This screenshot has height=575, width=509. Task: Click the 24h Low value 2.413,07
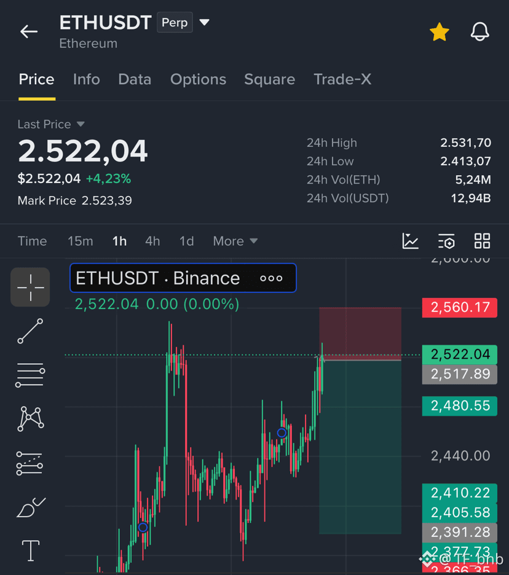pyautogui.click(x=465, y=161)
